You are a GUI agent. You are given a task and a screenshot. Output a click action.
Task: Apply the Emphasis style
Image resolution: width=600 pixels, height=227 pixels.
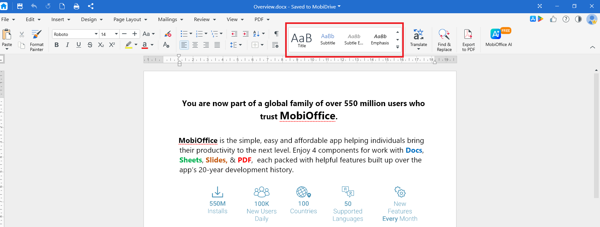point(380,39)
